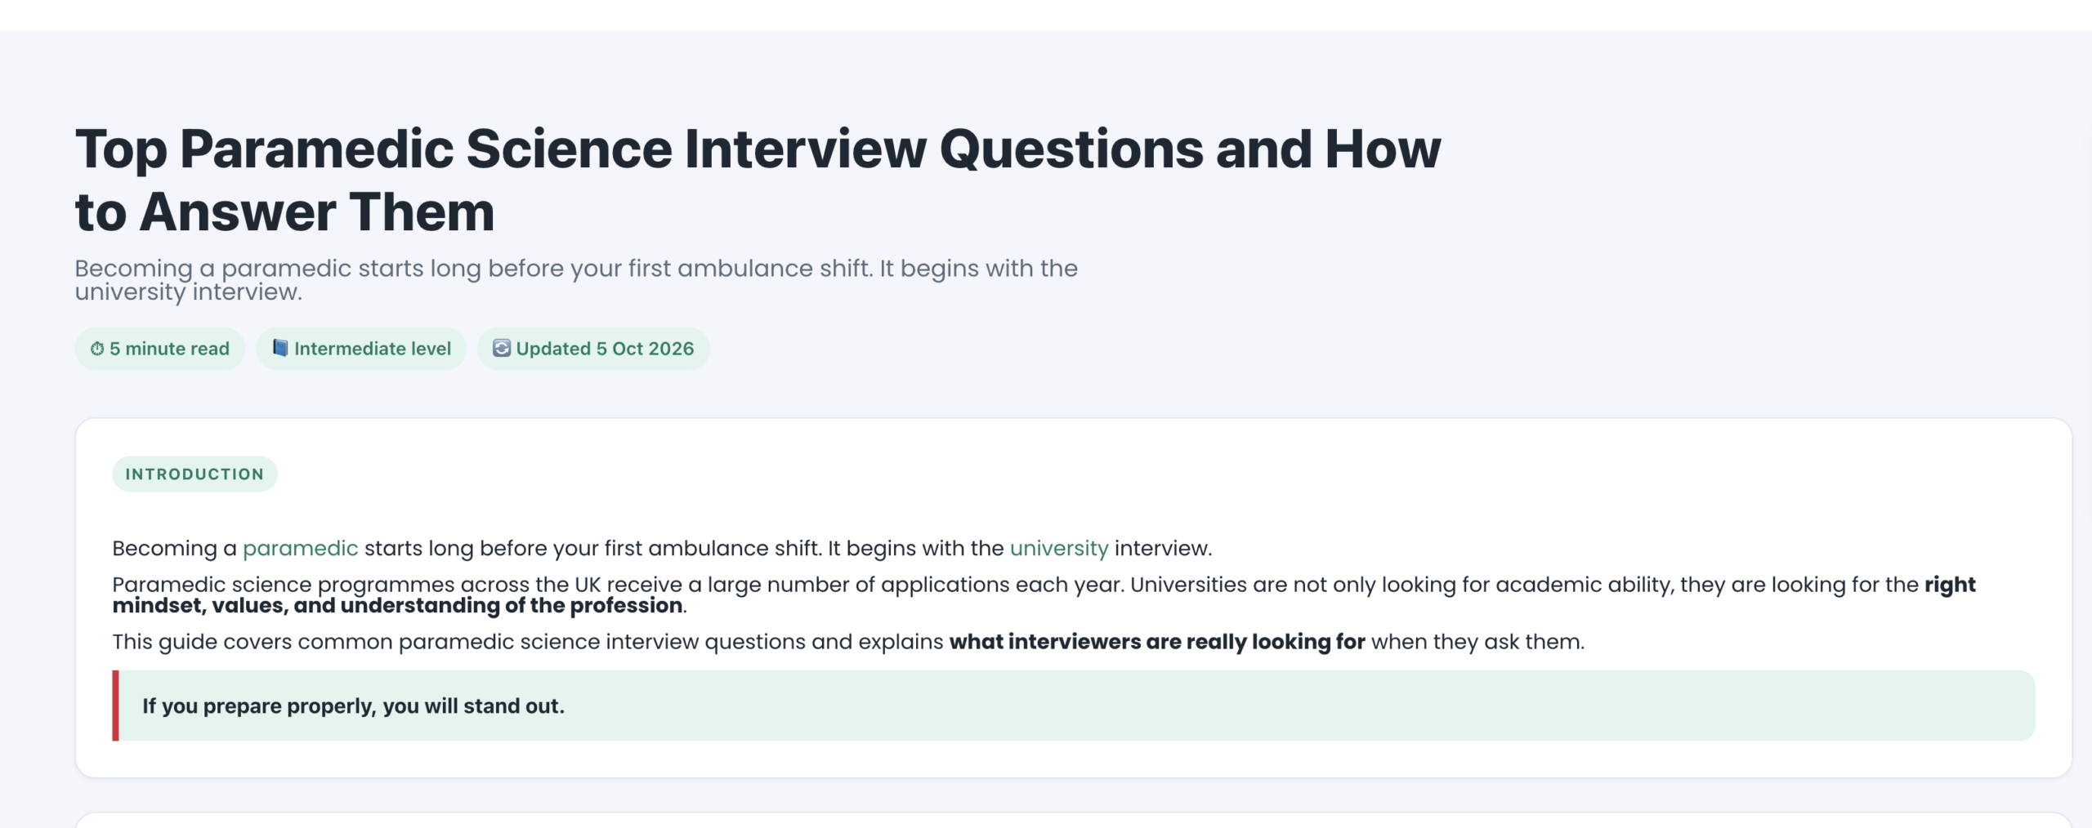Click bold text 'what interviewers are really looking for'
Image resolution: width=2092 pixels, height=828 pixels.
coord(1157,642)
